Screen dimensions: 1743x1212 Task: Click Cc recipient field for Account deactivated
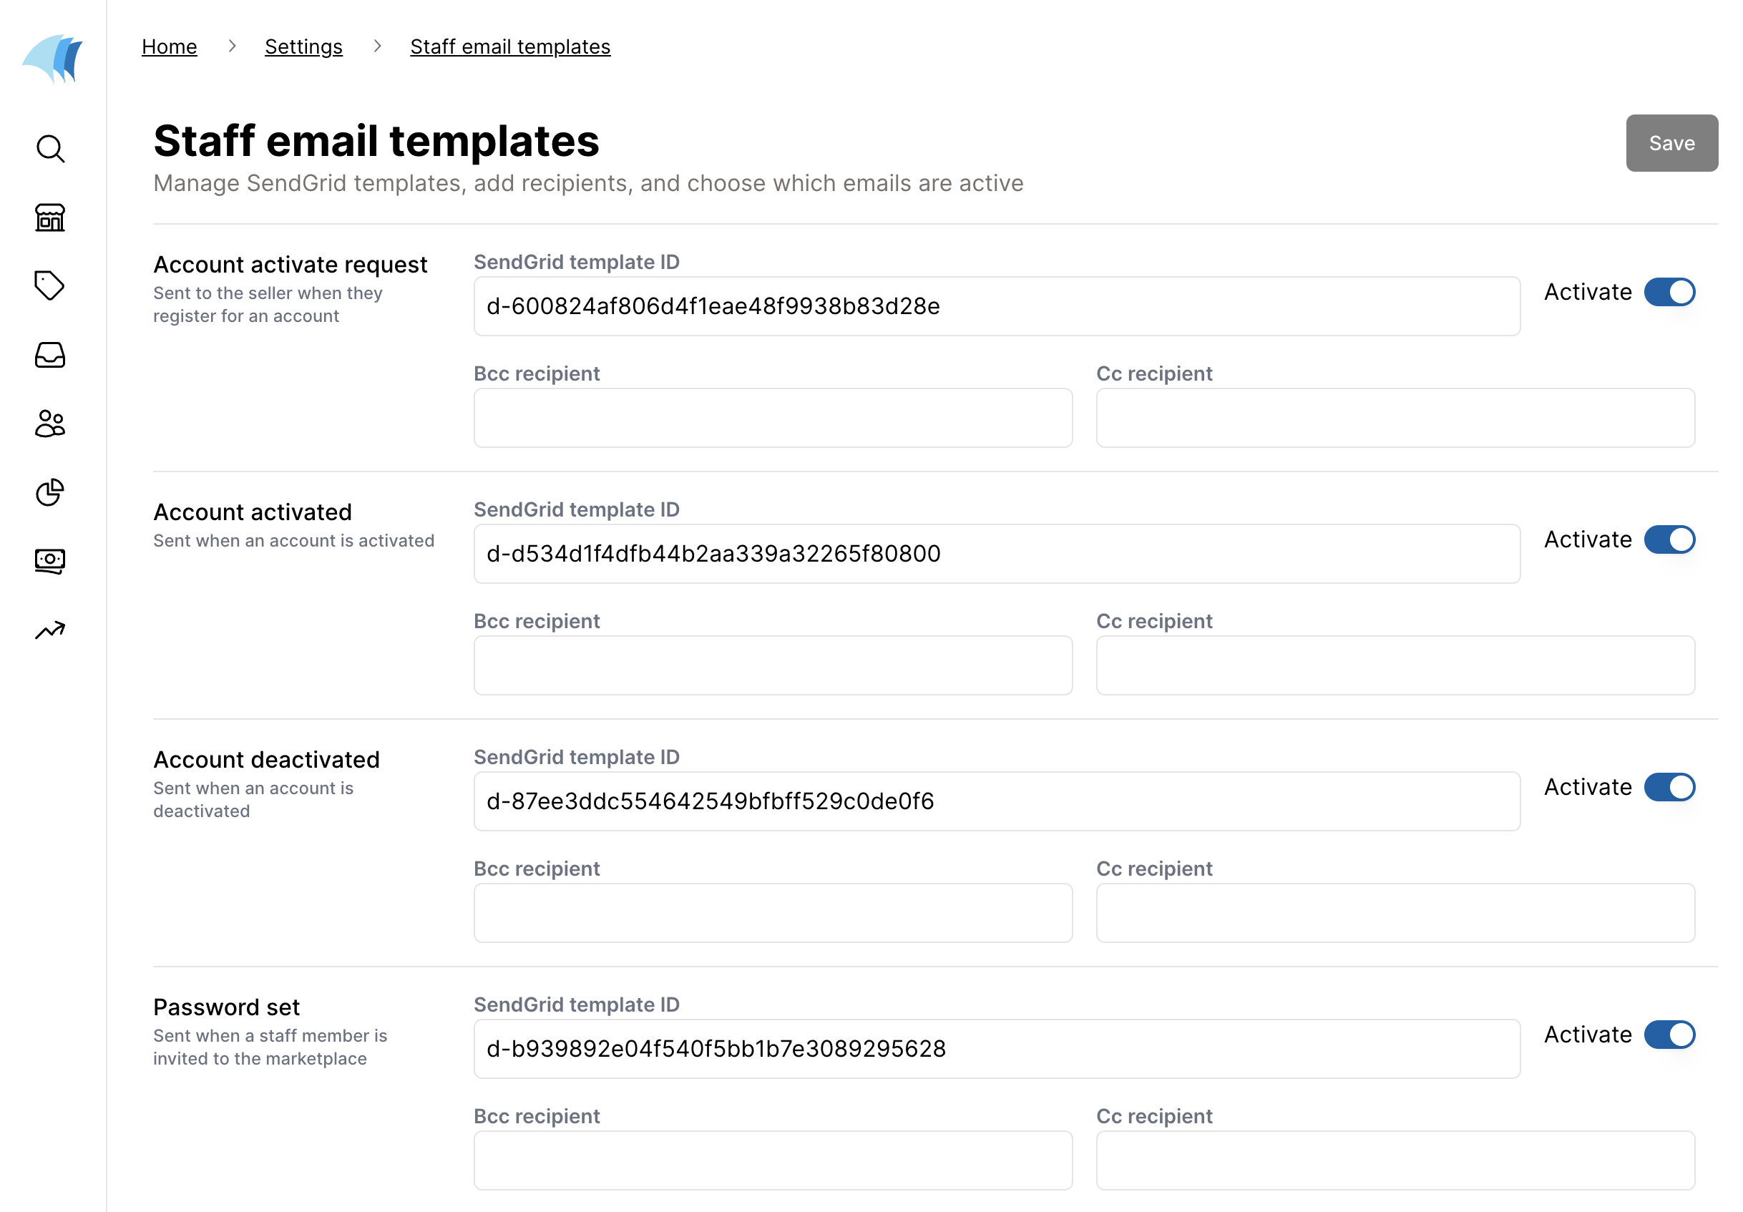[x=1395, y=913]
